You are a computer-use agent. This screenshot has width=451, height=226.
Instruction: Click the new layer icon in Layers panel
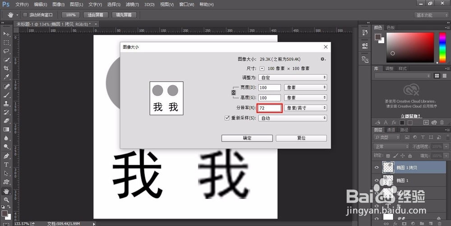coord(431,223)
